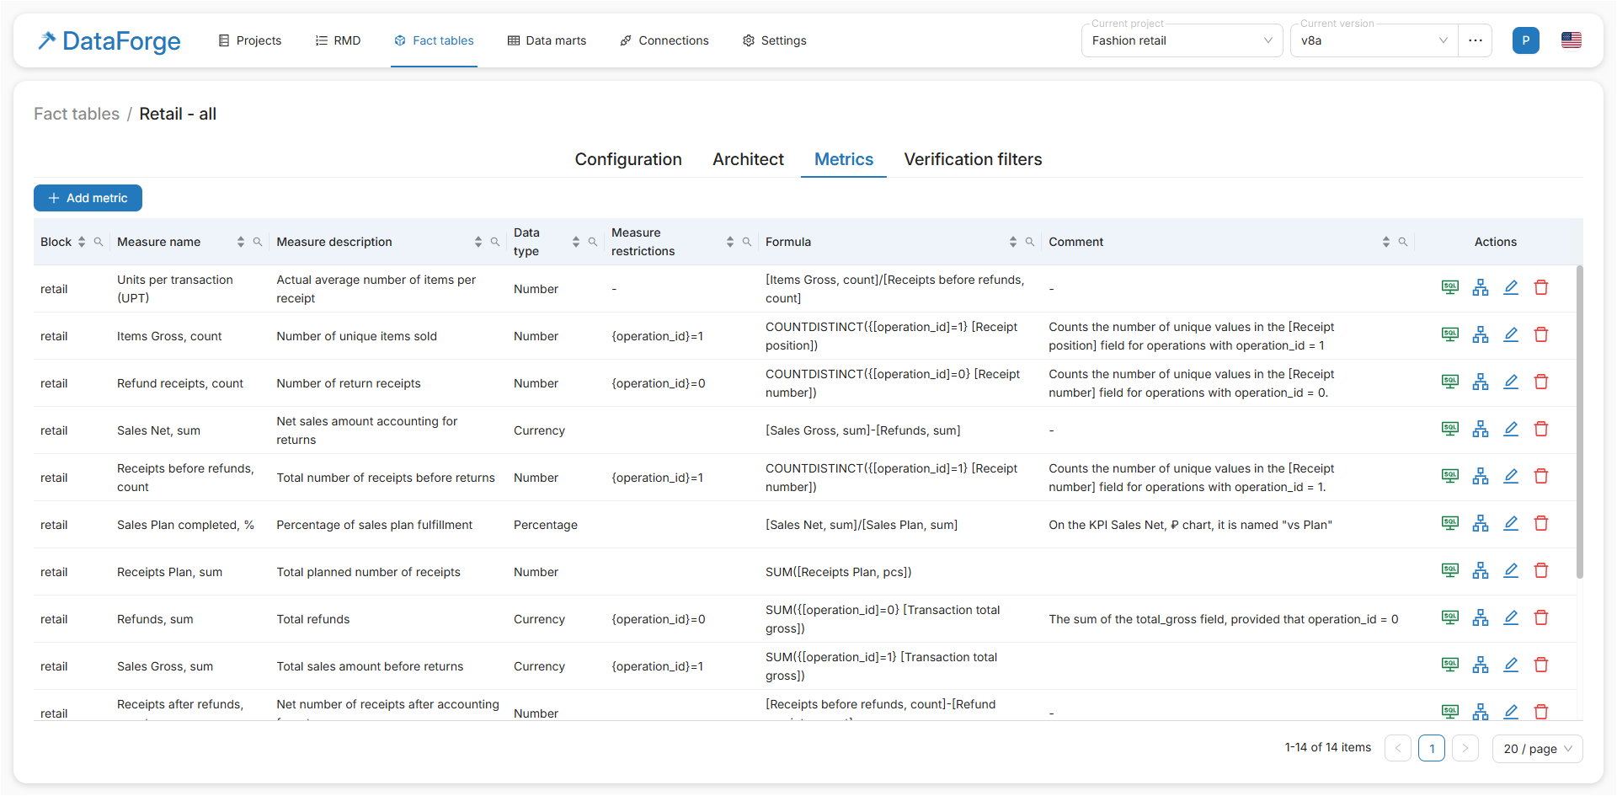Open user profile avatar P

pyautogui.click(x=1525, y=40)
